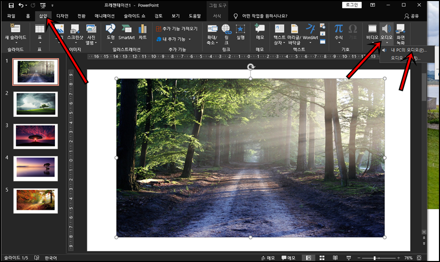The width and height of the screenshot is (440, 262).
Task: Select slide 4 purple lake thumbnail
Action: tap(36, 168)
